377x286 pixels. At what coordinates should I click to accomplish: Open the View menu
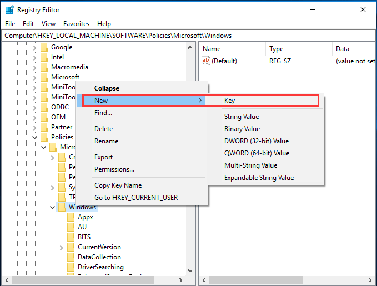48,24
